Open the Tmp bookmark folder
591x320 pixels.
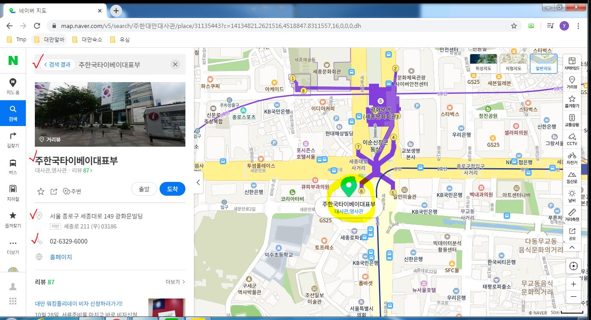click(x=17, y=40)
